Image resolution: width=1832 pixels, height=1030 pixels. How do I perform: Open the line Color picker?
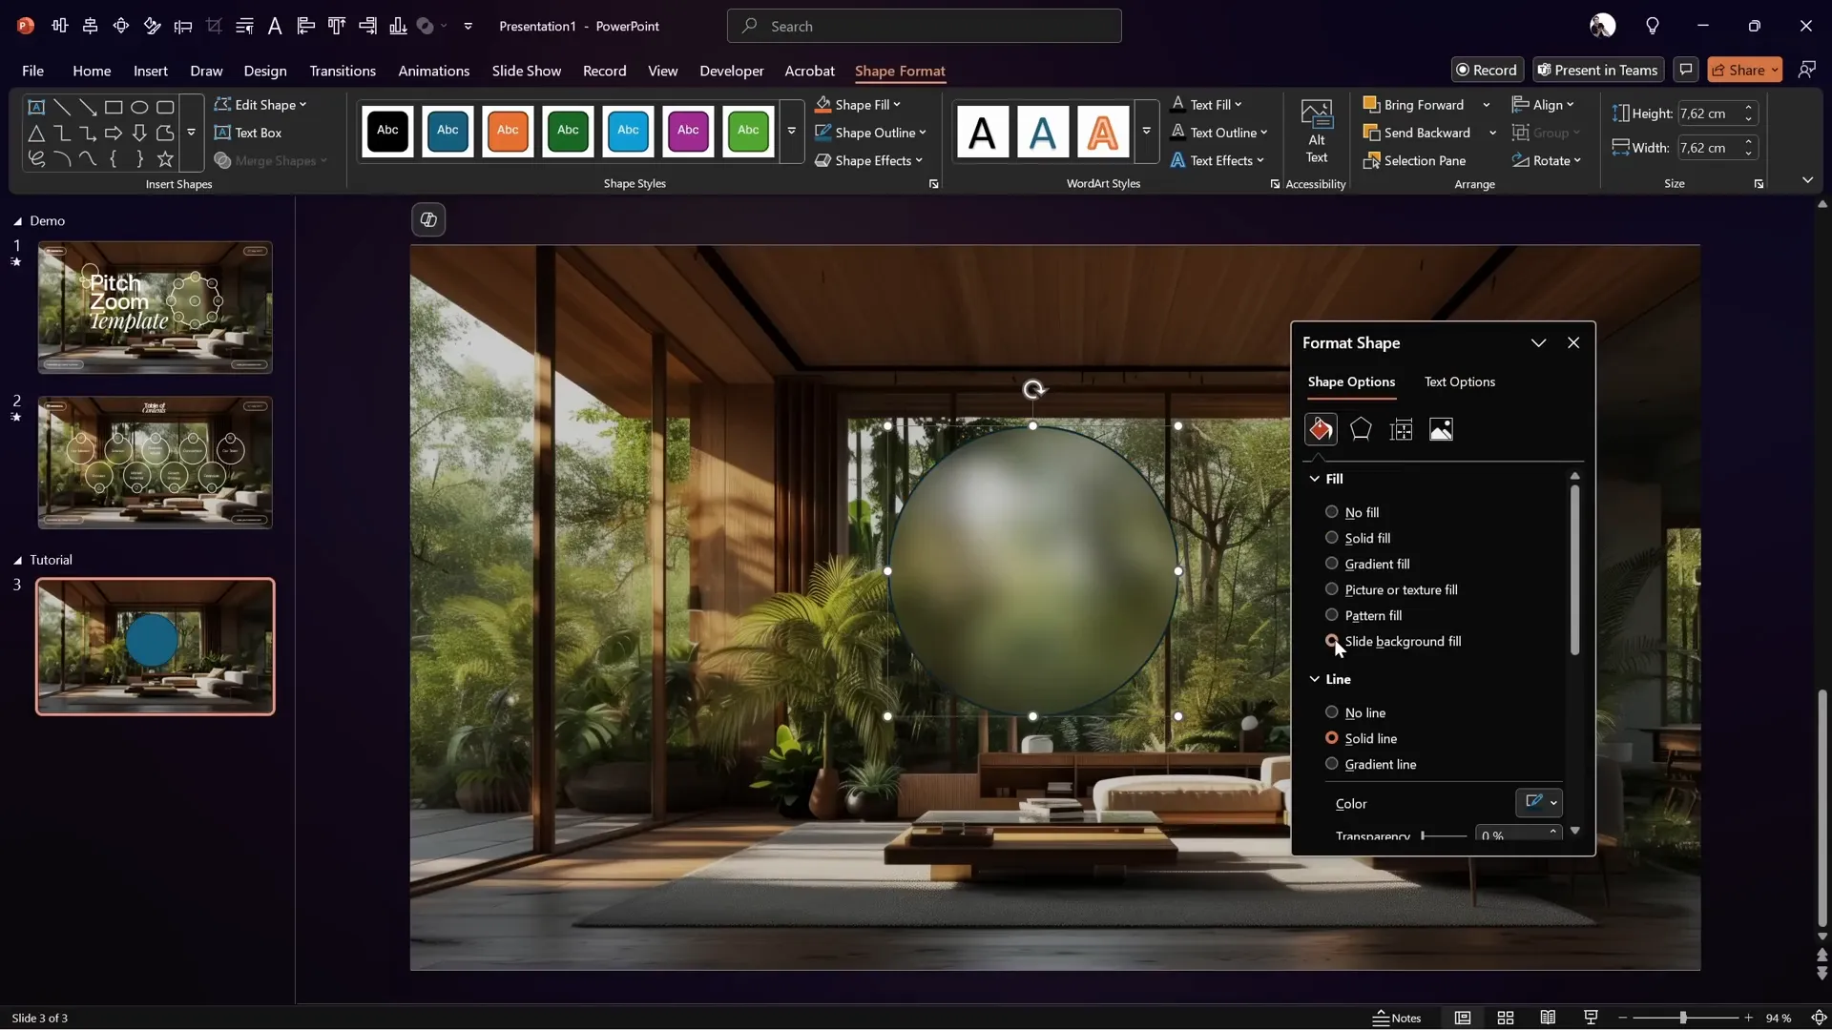coord(1539,803)
